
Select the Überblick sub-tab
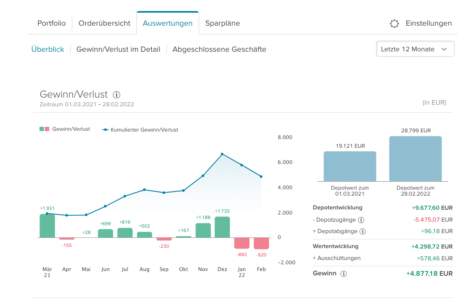coord(48,49)
